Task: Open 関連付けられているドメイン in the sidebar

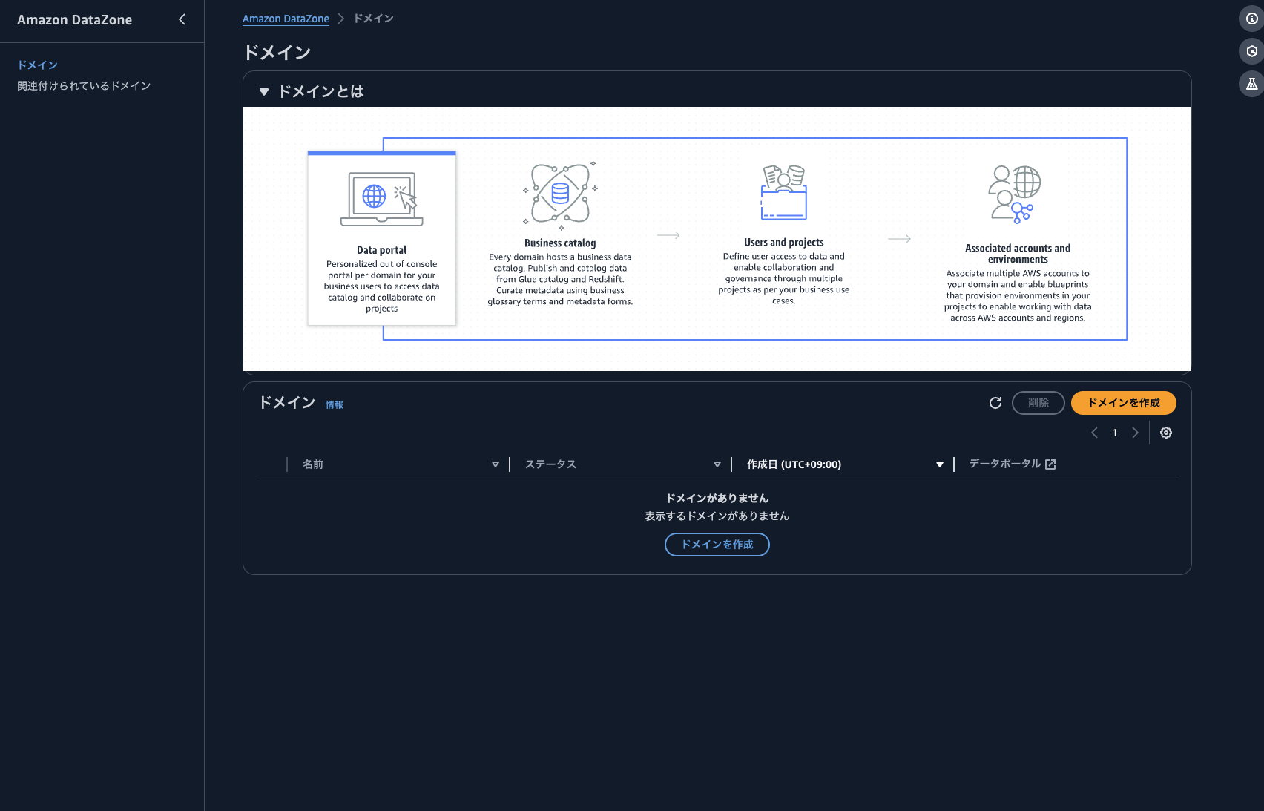Action: [x=83, y=85]
